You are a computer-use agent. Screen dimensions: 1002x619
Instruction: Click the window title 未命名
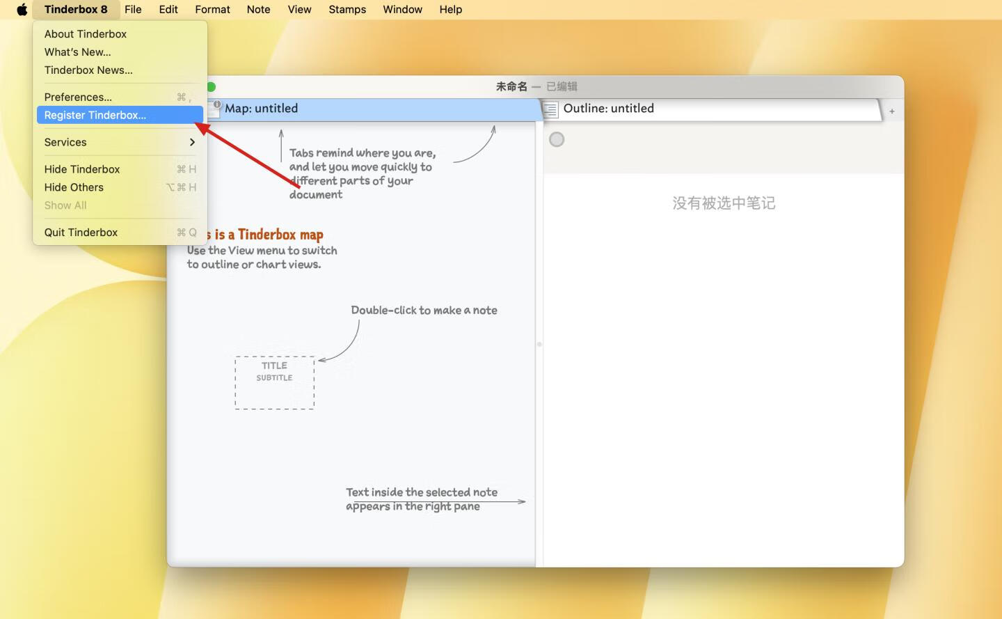[x=511, y=86]
